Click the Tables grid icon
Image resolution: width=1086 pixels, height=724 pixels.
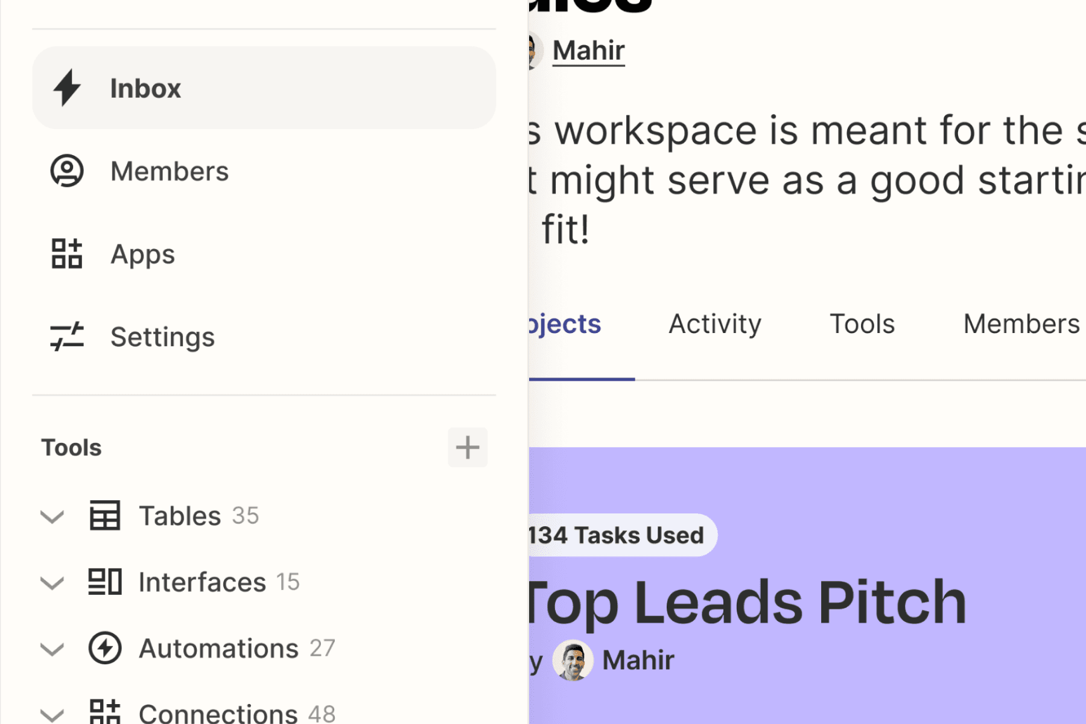pyautogui.click(x=105, y=516)
